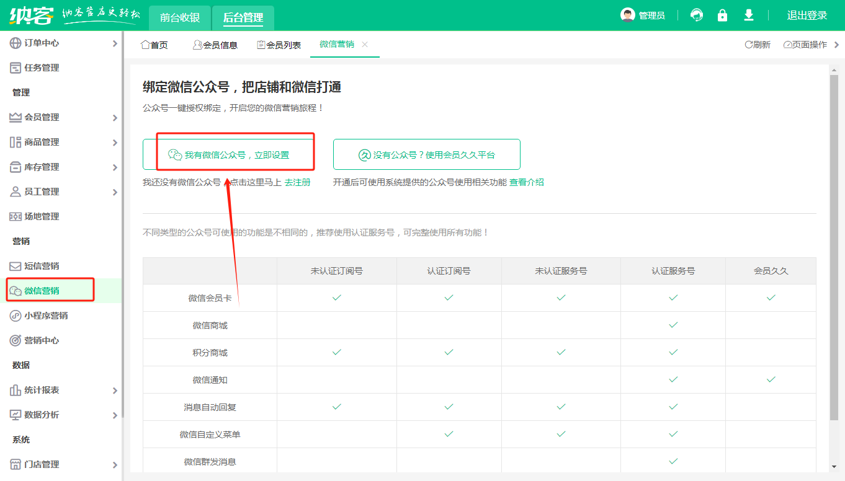845x481 pixels.
Task: Open the 管理员 user avatar
Action: 628,15
